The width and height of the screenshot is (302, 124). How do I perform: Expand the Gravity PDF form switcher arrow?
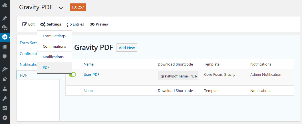(61, 8)
